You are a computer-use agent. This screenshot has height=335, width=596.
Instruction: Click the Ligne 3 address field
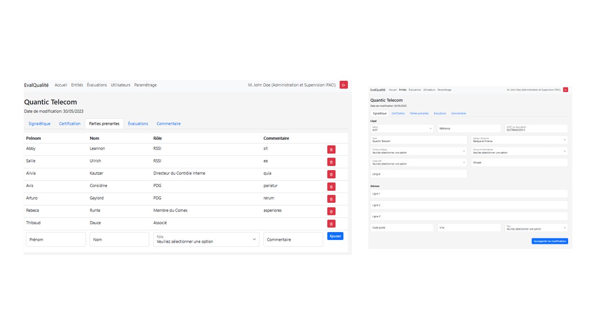click(469, 216)
